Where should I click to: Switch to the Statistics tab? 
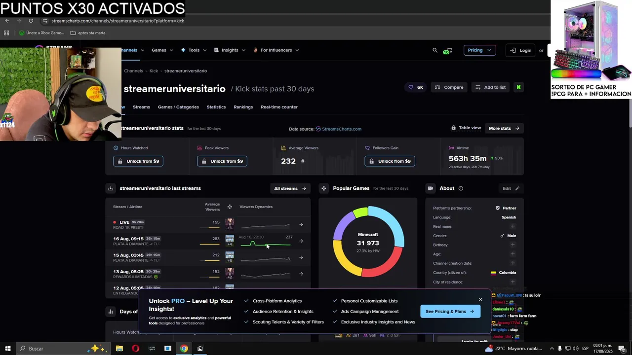(x=216, y=107)
